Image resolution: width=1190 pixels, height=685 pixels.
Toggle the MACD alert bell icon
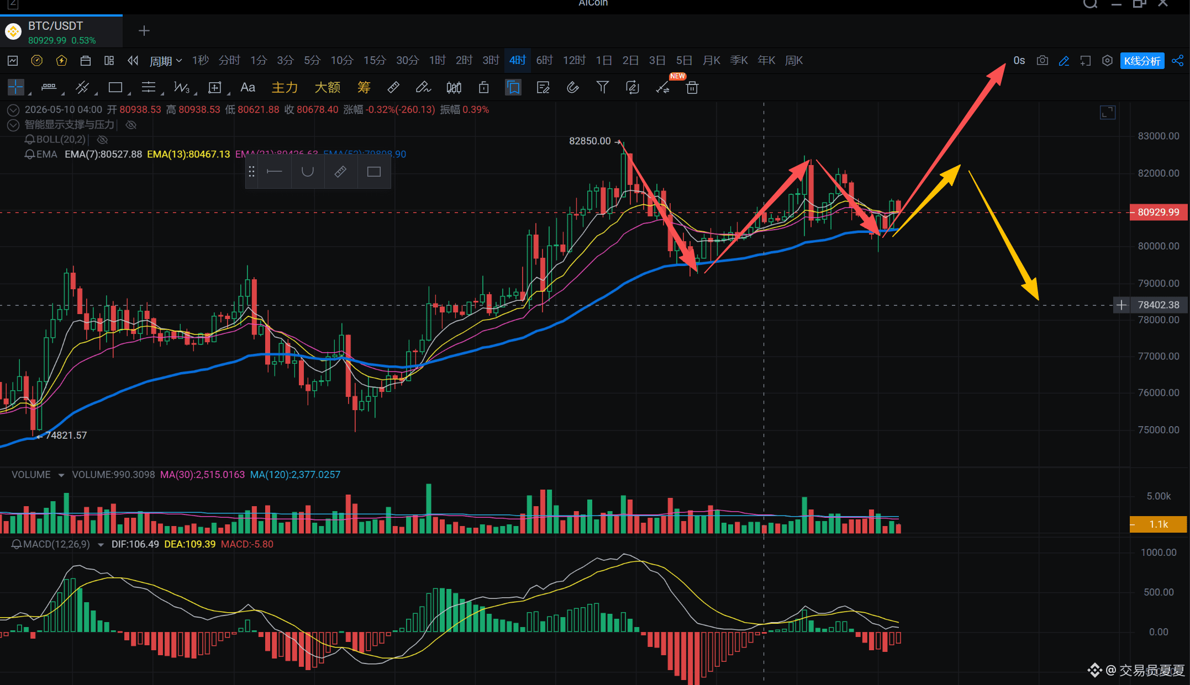click(17, 545)
